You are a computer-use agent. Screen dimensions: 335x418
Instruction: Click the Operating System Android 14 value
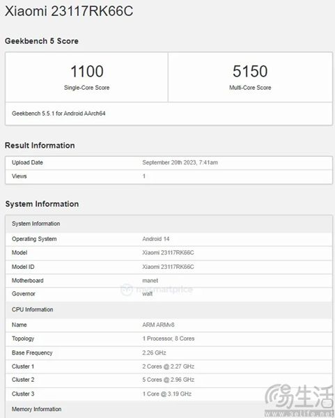[x=156, y=239]
